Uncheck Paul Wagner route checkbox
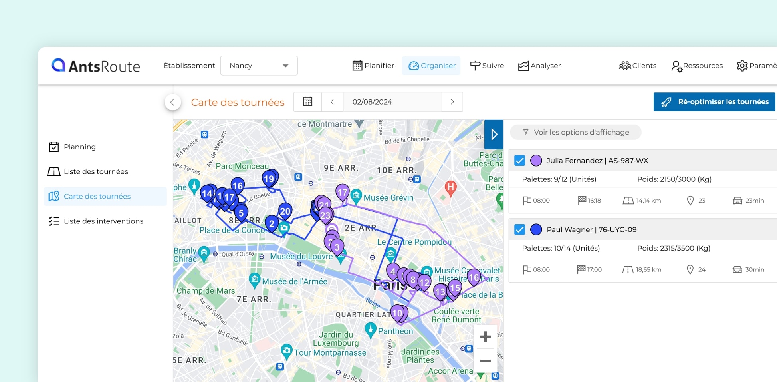Screen dimensions: 777x382 click(x=519, y=230)
